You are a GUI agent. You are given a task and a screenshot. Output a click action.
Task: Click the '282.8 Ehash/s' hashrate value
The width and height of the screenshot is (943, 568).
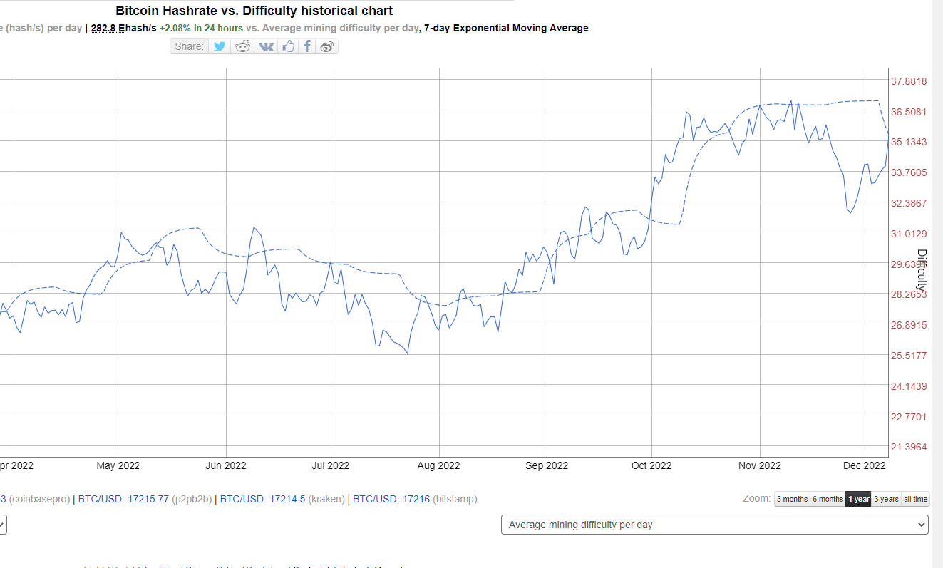(123, 29)
